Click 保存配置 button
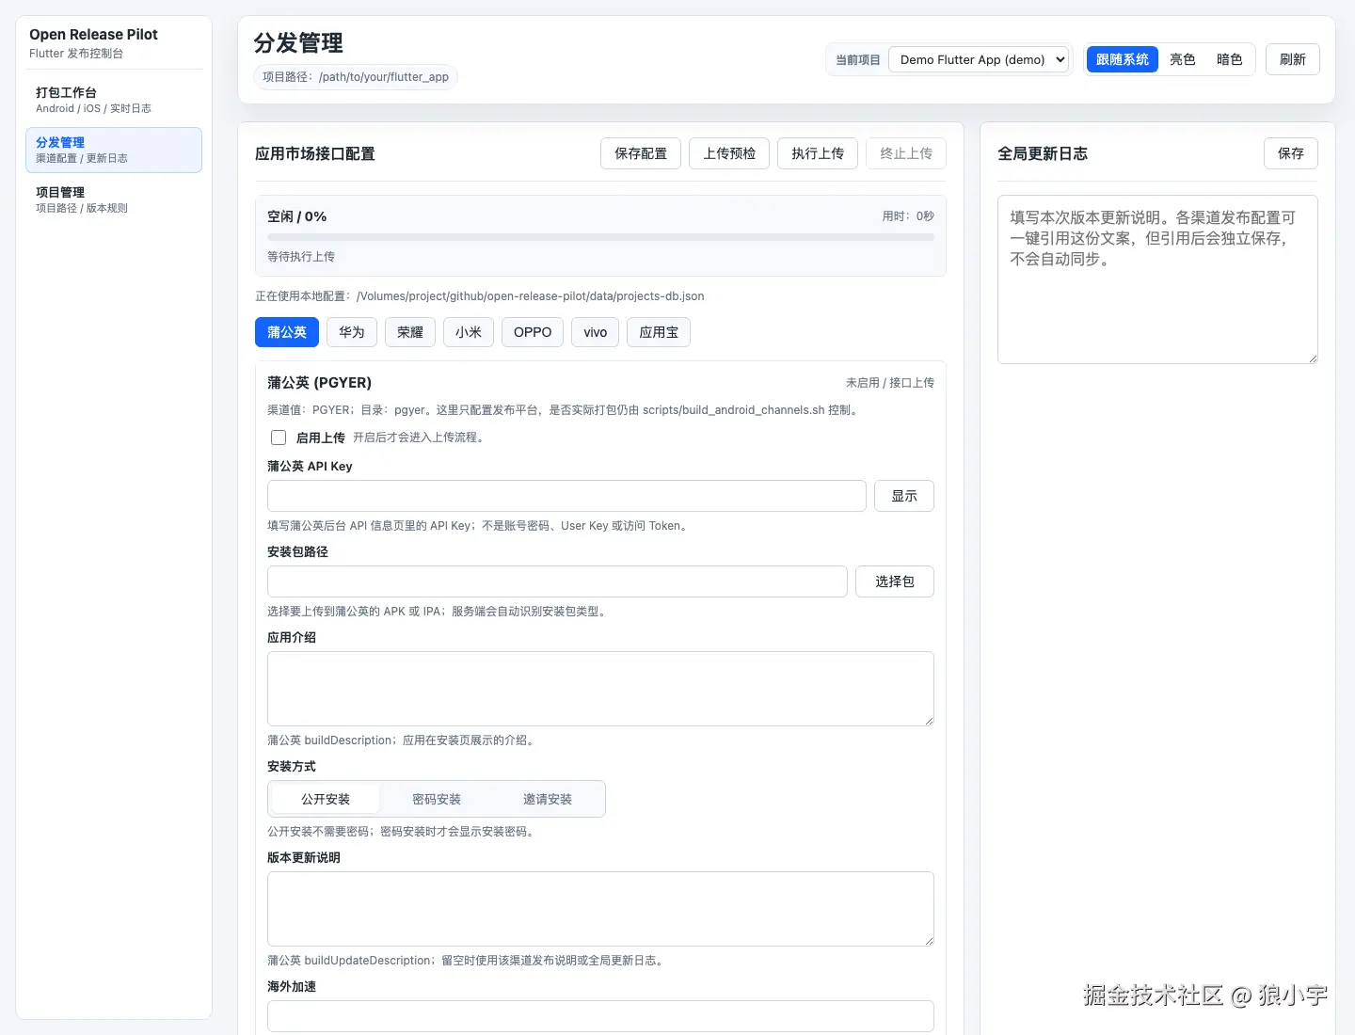 coord(641,153)
